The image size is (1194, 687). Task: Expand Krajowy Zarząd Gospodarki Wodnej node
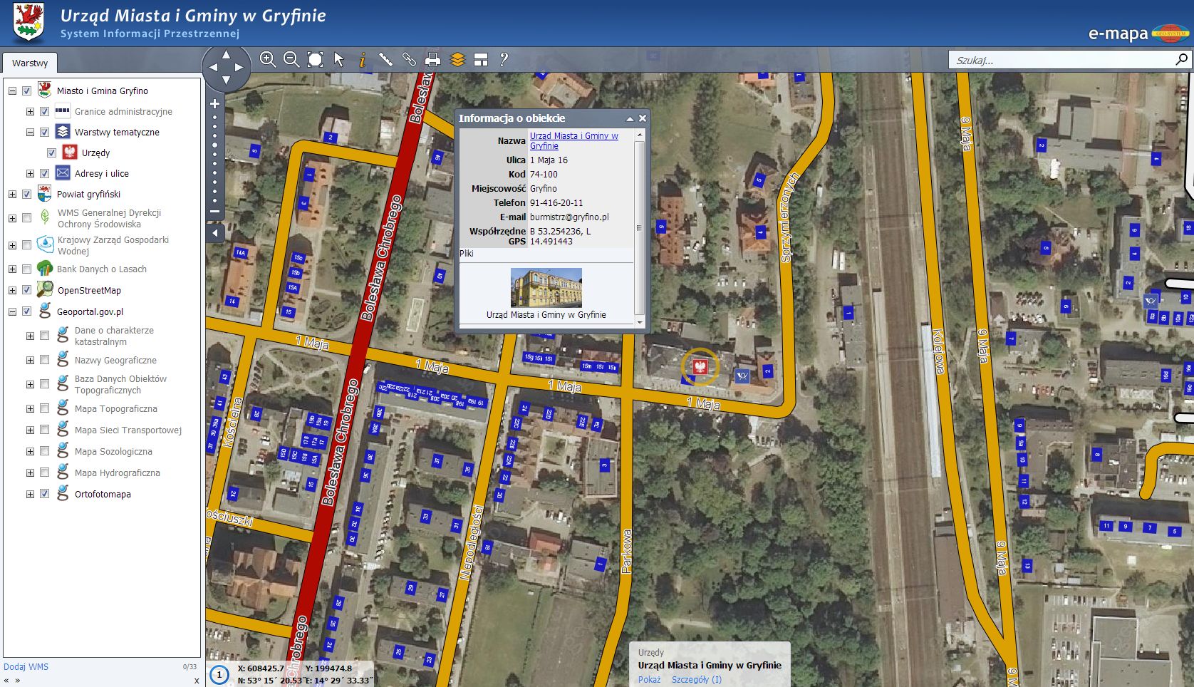[12, 245]
